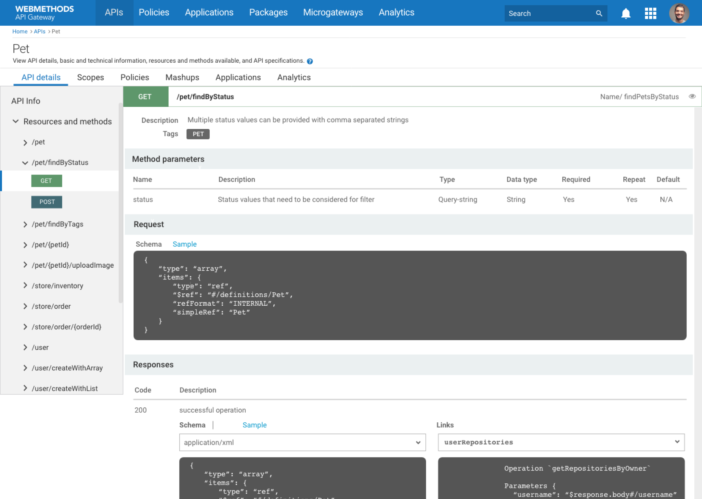Open the Analytics top menu
Image resolution: width=702 pixels, height=499 pixels.
tap(396, 13)
